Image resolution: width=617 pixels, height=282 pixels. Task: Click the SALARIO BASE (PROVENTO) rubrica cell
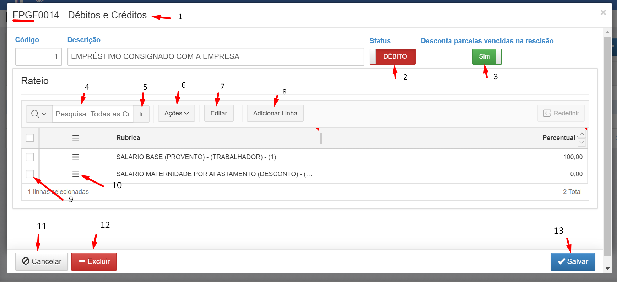click(x=215, y=157)
